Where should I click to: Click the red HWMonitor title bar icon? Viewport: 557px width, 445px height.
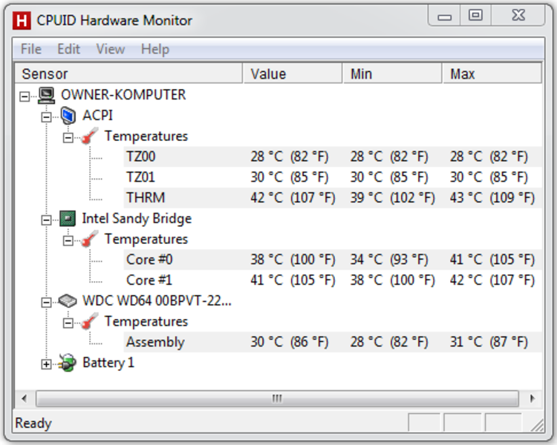click(x=22, y=21)
